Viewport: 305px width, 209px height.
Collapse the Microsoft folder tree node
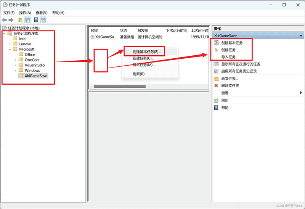[10, 49]
